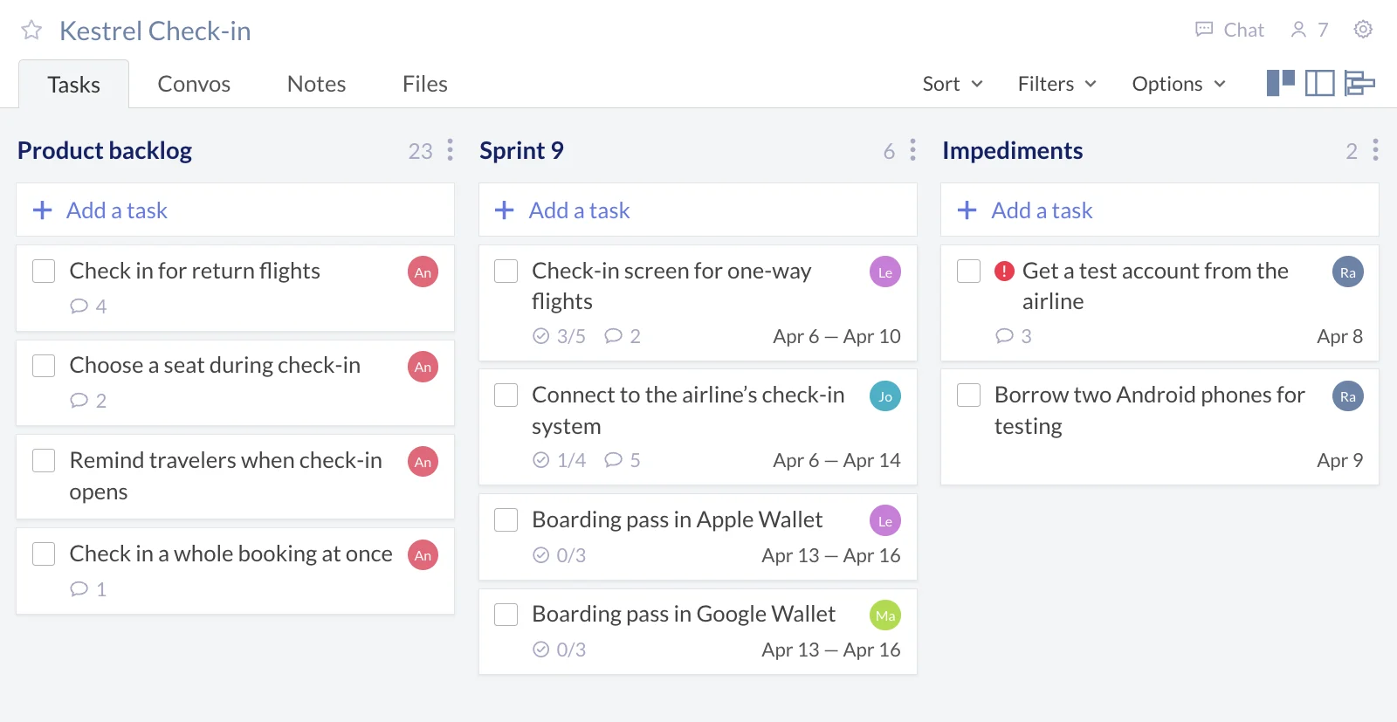Add a task to Product backlog
Screen dimensions: 1397x722
tap(235, 210)
